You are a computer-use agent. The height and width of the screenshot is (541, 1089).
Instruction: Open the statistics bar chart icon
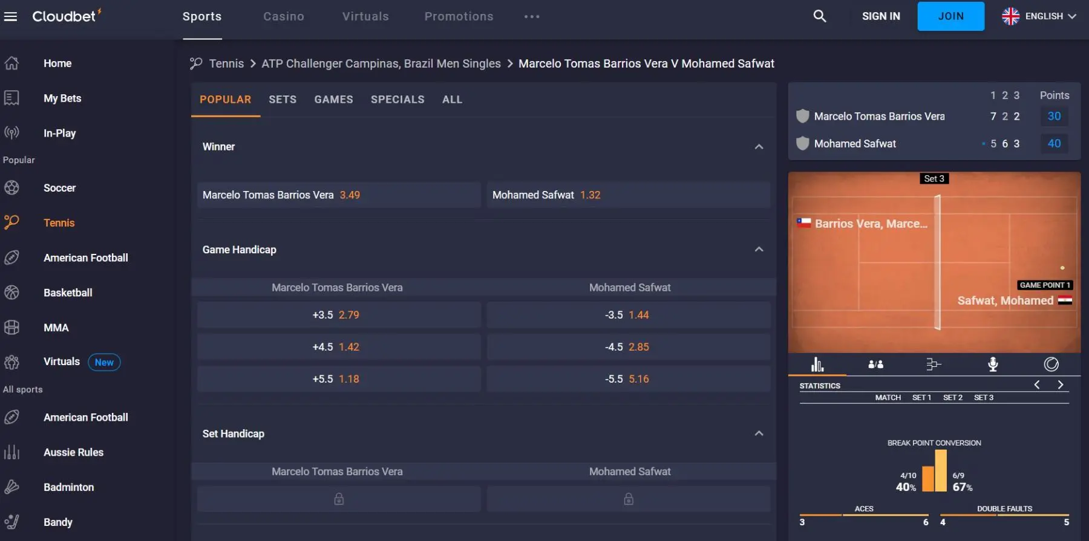coord(817,364)
